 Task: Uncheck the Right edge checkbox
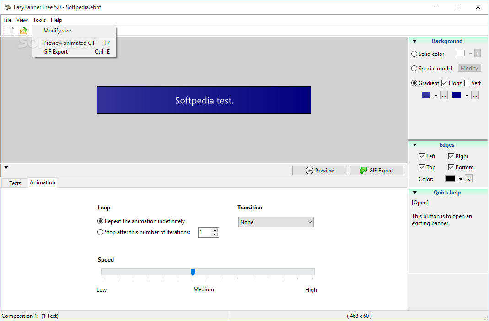451,156
